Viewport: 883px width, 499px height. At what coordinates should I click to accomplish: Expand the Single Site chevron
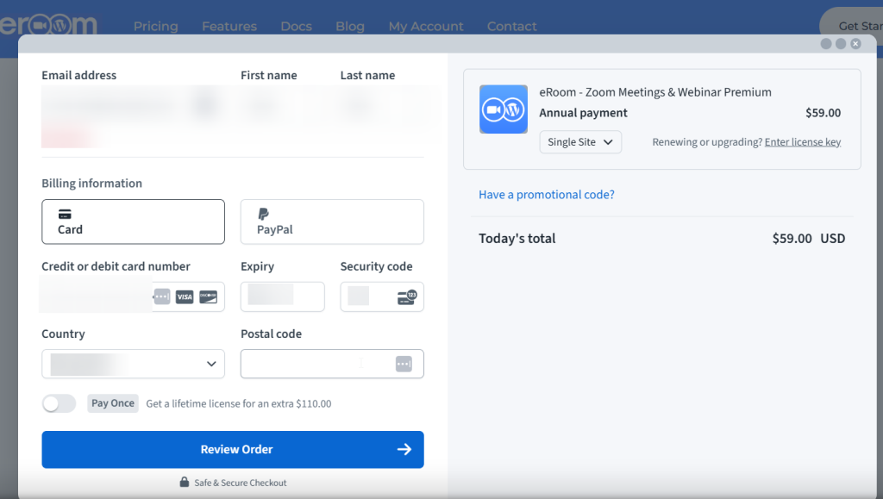[x=608, y=141]
